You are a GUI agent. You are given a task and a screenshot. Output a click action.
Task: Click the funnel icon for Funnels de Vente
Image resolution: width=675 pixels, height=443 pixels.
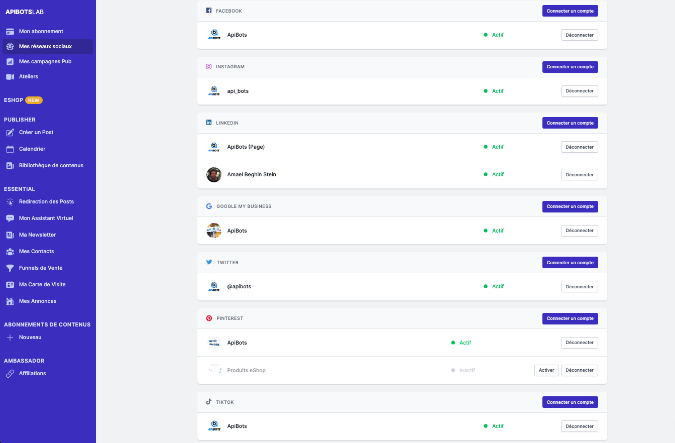click(10, 268)
